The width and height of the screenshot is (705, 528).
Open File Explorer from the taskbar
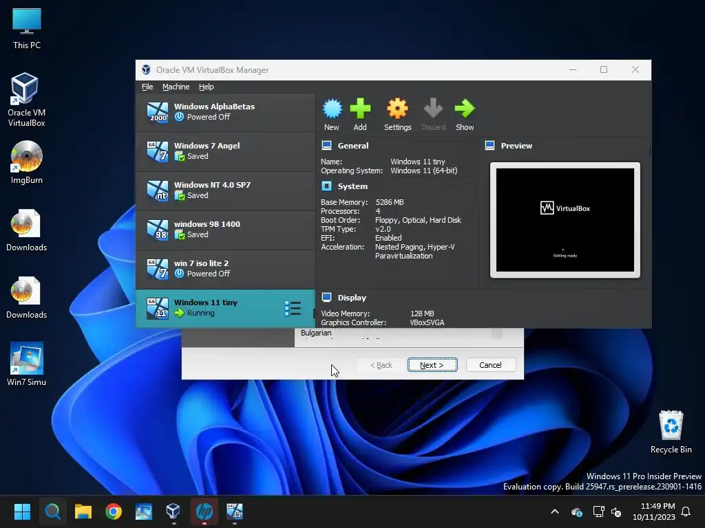[83, 511]
